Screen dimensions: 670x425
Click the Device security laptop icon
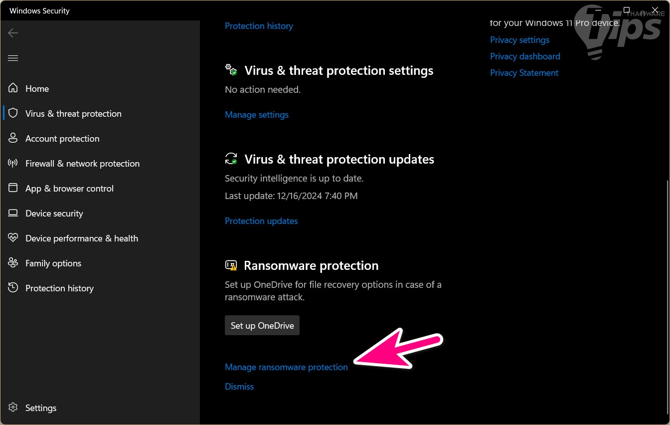pyautogui.click(x=13, y=213)
